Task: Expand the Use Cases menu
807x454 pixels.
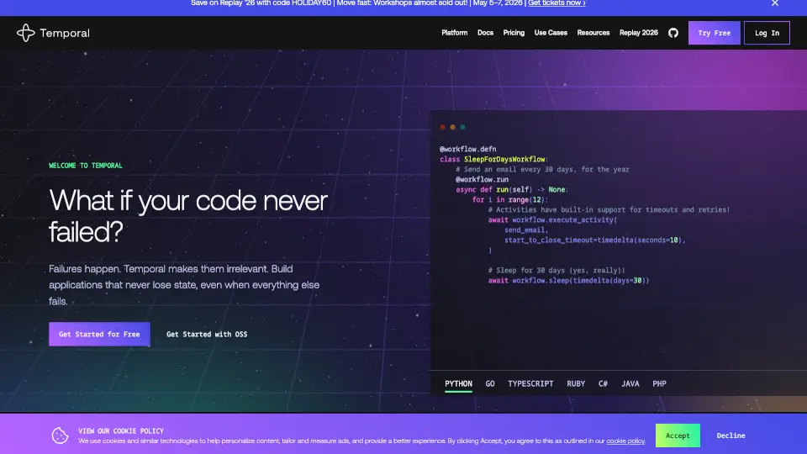Action: click(x=551, y=33)
